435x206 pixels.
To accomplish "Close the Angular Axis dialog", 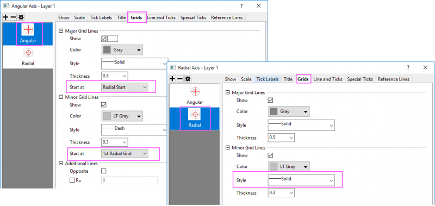I will [x=258, y=6].
